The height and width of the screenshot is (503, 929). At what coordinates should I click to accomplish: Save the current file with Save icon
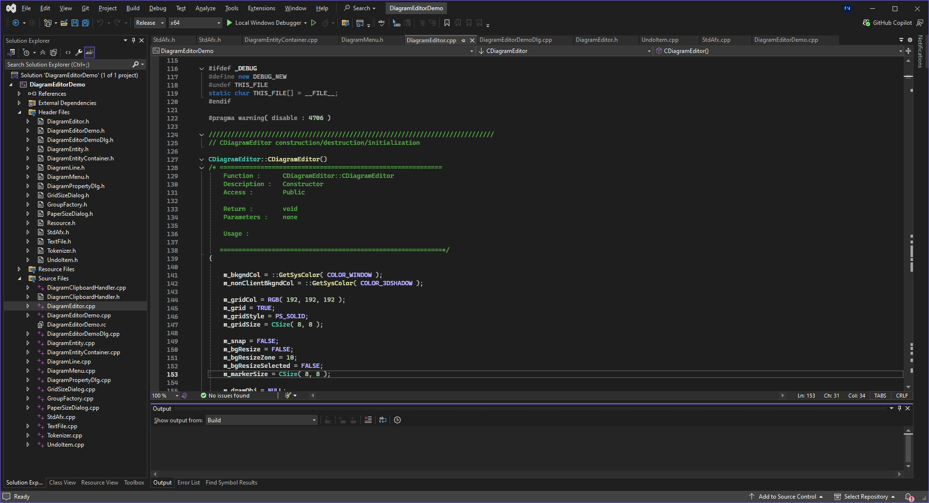[x=75, y=23]
